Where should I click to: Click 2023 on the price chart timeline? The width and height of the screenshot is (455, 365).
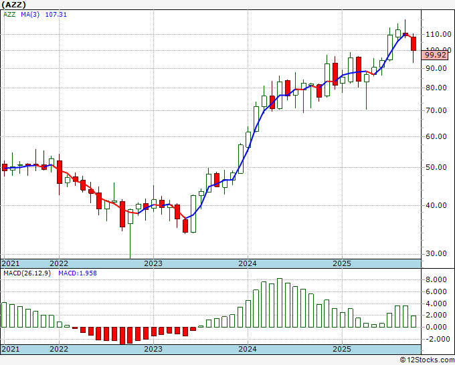153,263
